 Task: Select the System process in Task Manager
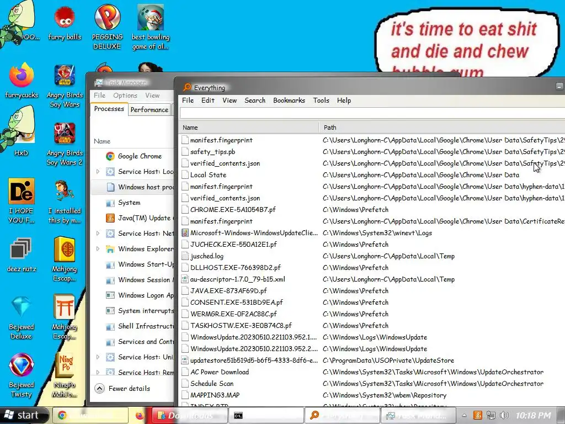[x=132, y=203]
